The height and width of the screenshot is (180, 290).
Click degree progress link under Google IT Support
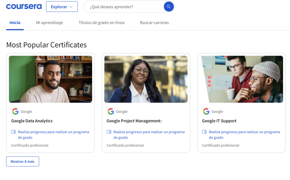tap(244, 135)
